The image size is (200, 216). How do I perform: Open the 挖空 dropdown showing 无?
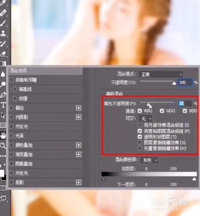(x=145, y=118)
